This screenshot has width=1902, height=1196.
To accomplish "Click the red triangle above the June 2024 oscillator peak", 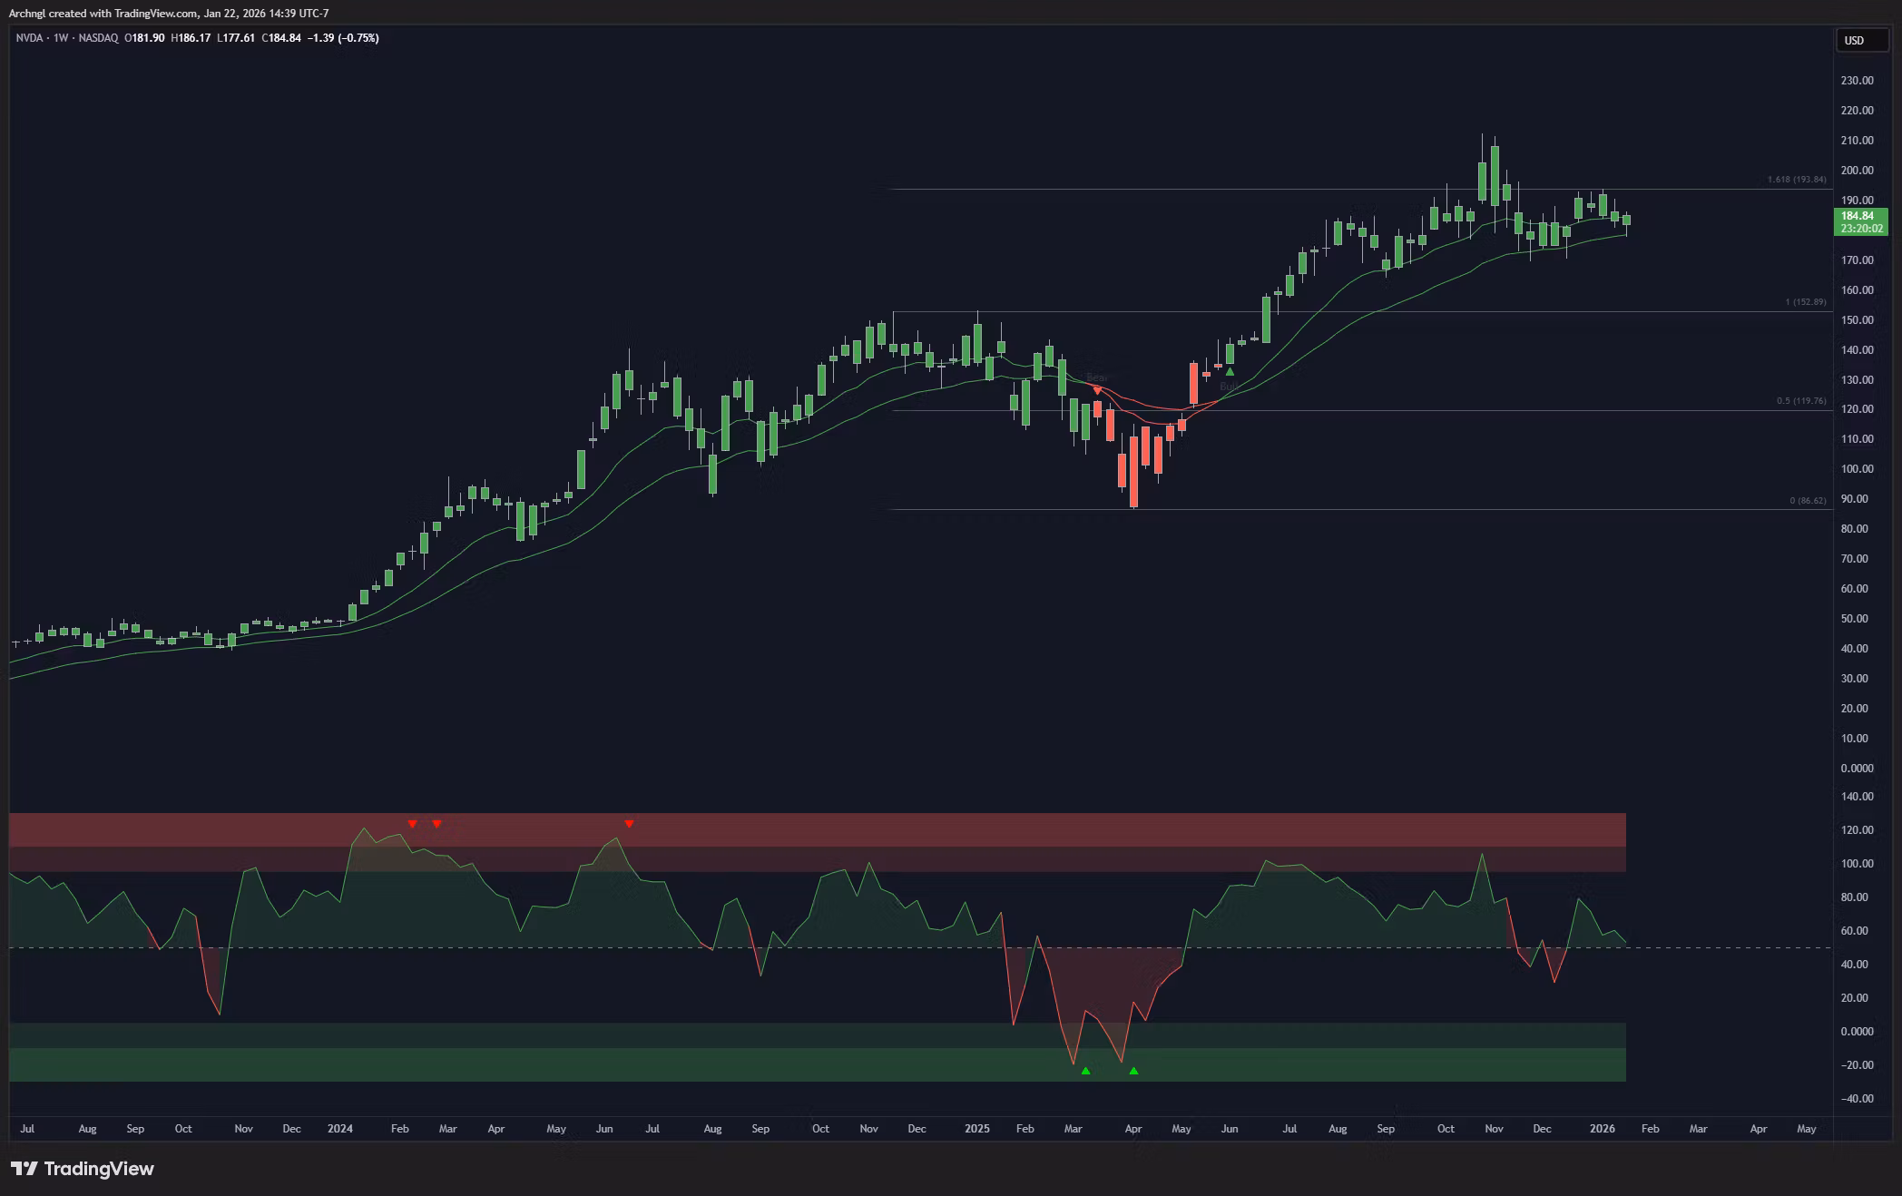I will 629,824.
